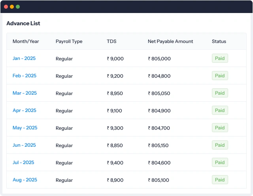Select the ₹ 8,950 TDS value
Image resolution: width=253 pixels, height=196 pixels.
click(115, 93)
